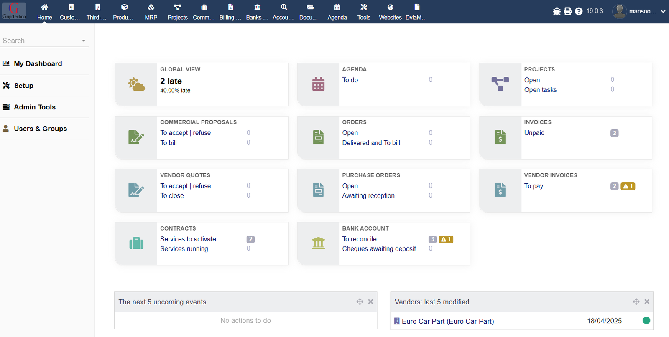This screenshot has width=669, height=337.
Task: Go to Admin Tools in sidebar
Action: (35, 107)
